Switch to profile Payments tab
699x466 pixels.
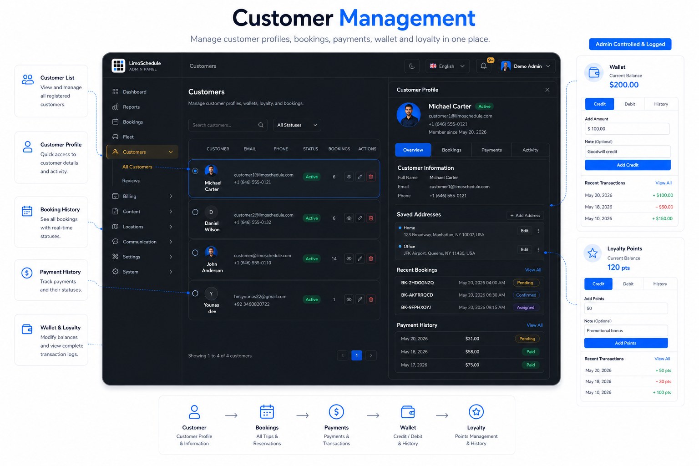[491, 150]
